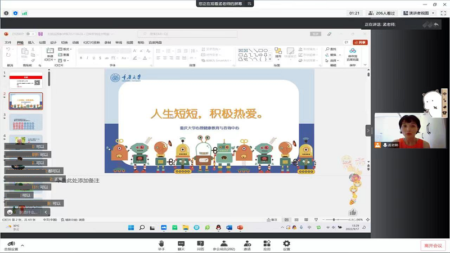The height and width of the screenshot is (253, 450).
Task: Open the Animations (动画) tab
Action: [x=75, y=43]
